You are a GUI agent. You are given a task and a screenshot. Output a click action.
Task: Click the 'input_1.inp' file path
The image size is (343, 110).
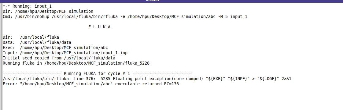tap(74, 53)
